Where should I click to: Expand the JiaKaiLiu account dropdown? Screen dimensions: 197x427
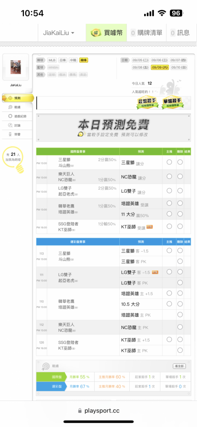point(58,33)
